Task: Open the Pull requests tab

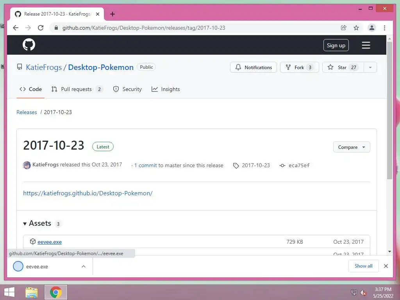Action: 76,89
